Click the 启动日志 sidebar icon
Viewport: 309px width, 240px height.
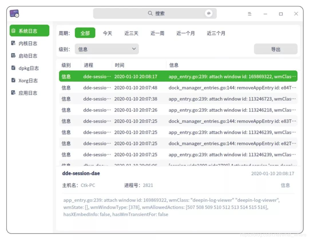coord(13,55)
